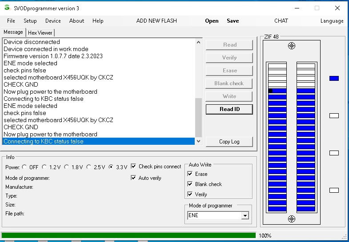349x242 pixels.
Task: Uncheck Blank check in Auto Write
Action: [190, 184]
